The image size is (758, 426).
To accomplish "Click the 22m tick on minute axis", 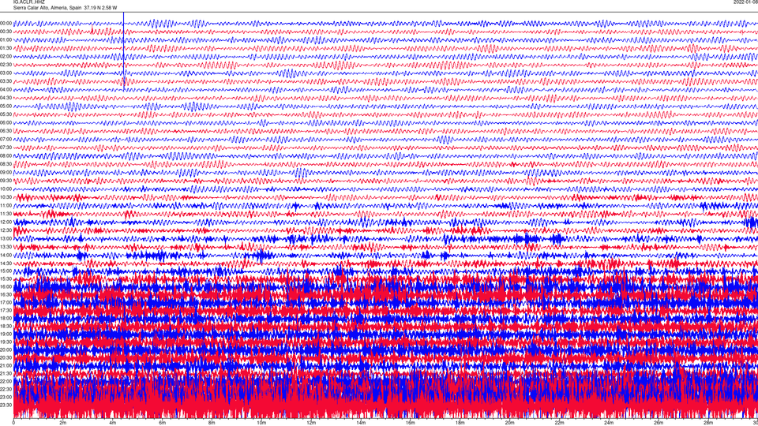I will point(559,423).
